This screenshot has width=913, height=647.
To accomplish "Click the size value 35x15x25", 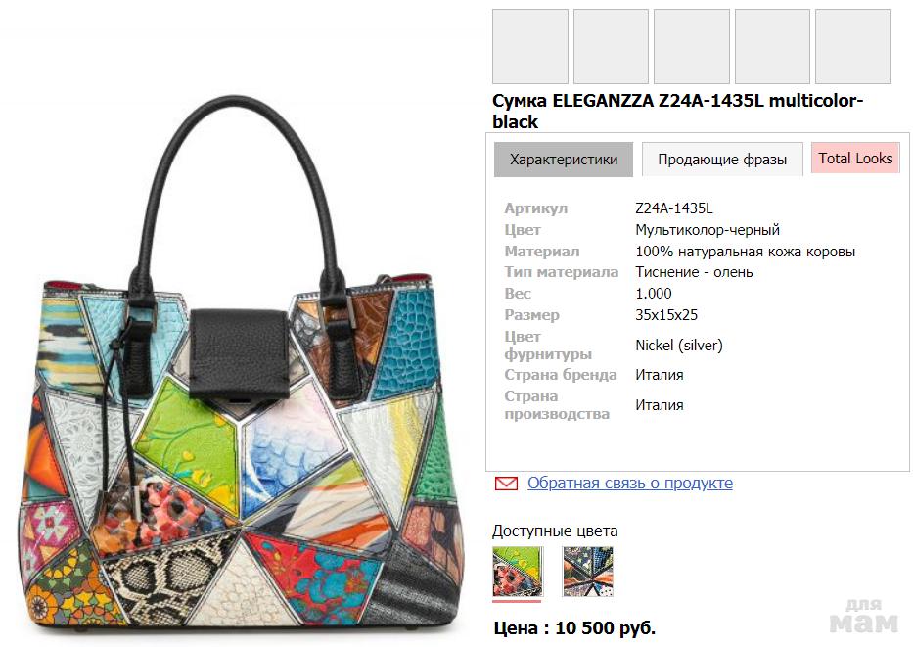I will tap(666, 315).
